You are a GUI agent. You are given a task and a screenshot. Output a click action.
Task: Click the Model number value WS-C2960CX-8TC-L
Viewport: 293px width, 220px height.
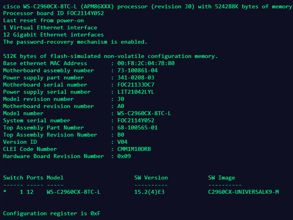145,113
